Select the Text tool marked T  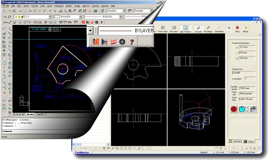(10, 92)
